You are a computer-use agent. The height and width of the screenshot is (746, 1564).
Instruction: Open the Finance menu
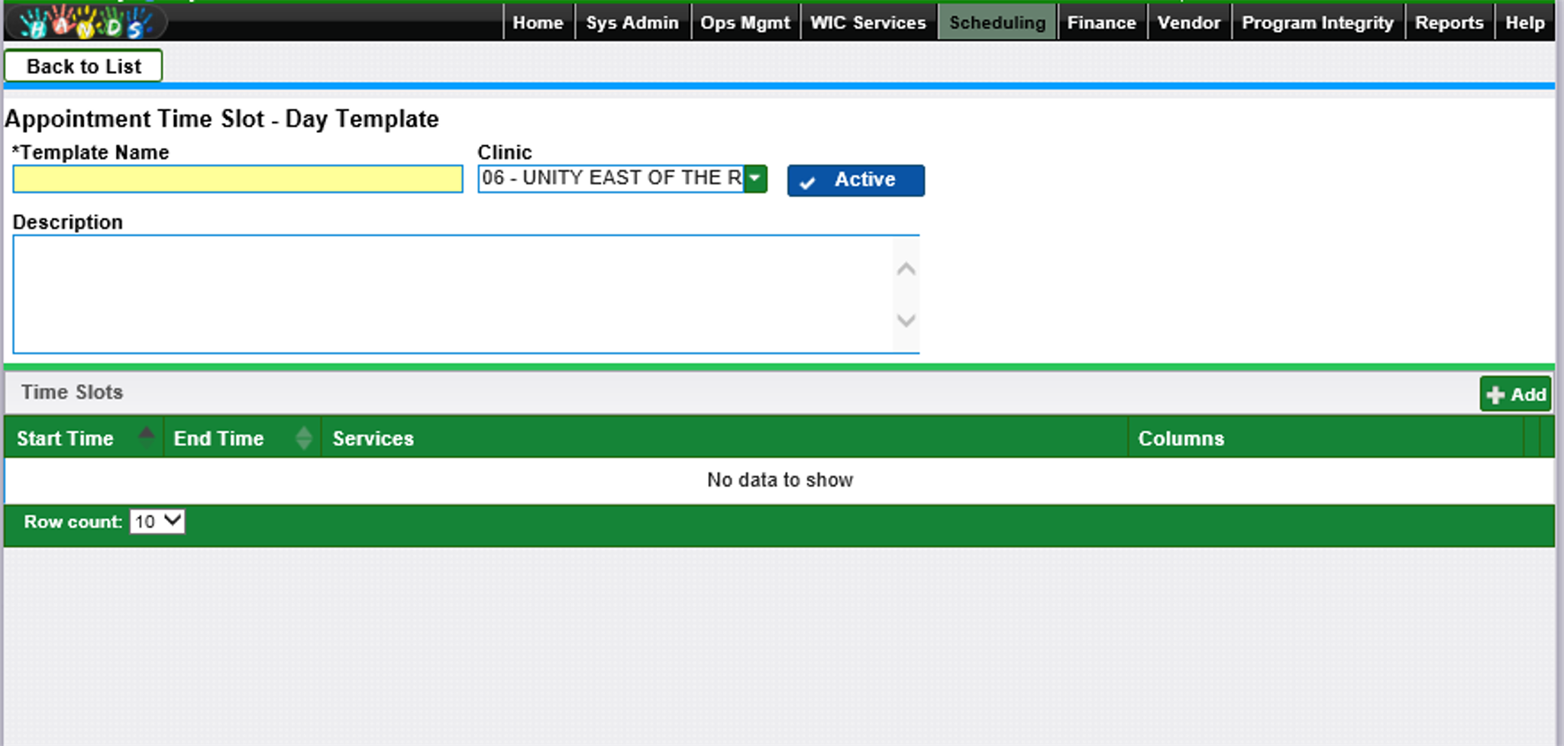click(1101, 23)
